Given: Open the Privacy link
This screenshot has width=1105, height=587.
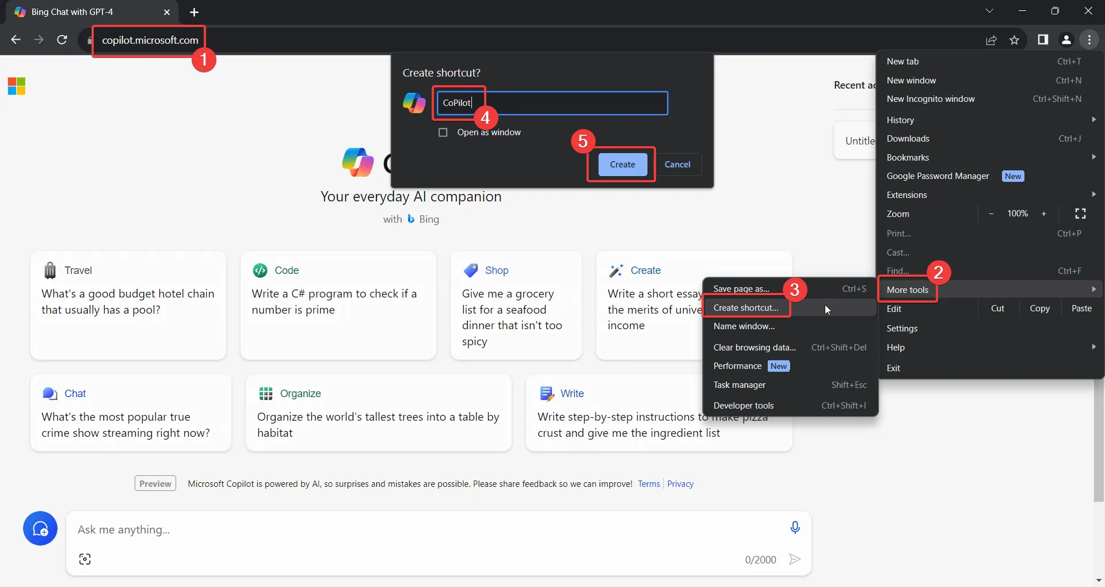Looking at the screenshot, I should pos(680,484).
